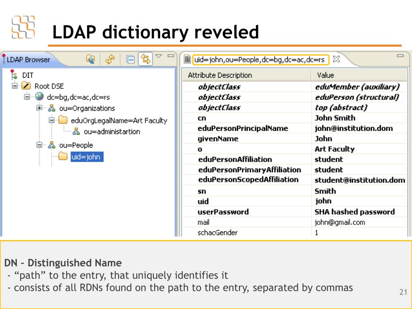The image size is (412, 309).
Task: Select the eduPersonPrincipalName attribute
Action: 243,128
